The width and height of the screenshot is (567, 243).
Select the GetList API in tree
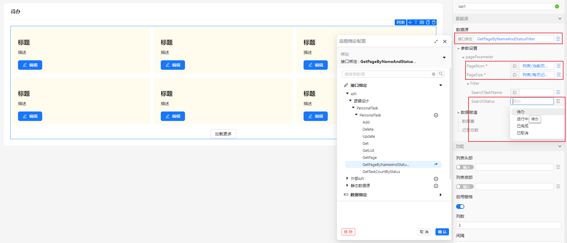tap(368, 151)
